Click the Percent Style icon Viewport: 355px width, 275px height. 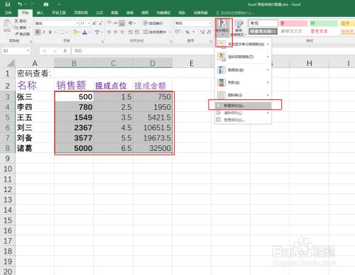click(187, 32)
